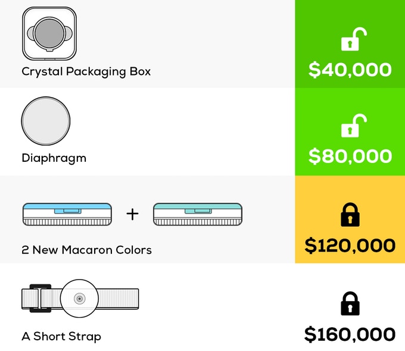405x351 pixels.
Task: Click the $120,000 goal amount
Action: (350, 245)
